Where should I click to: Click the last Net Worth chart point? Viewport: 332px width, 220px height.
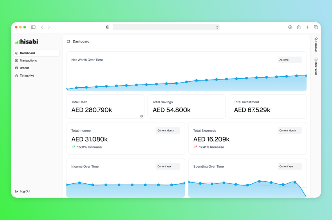tap(306, 76)
